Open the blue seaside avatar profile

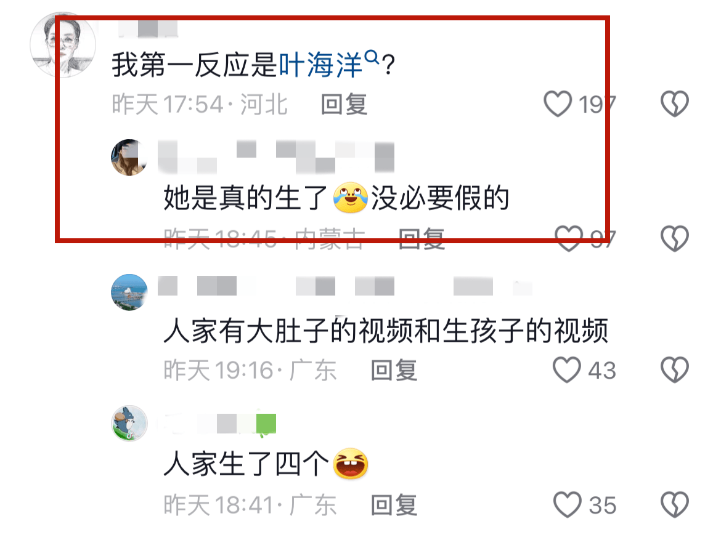pos(129,292)
